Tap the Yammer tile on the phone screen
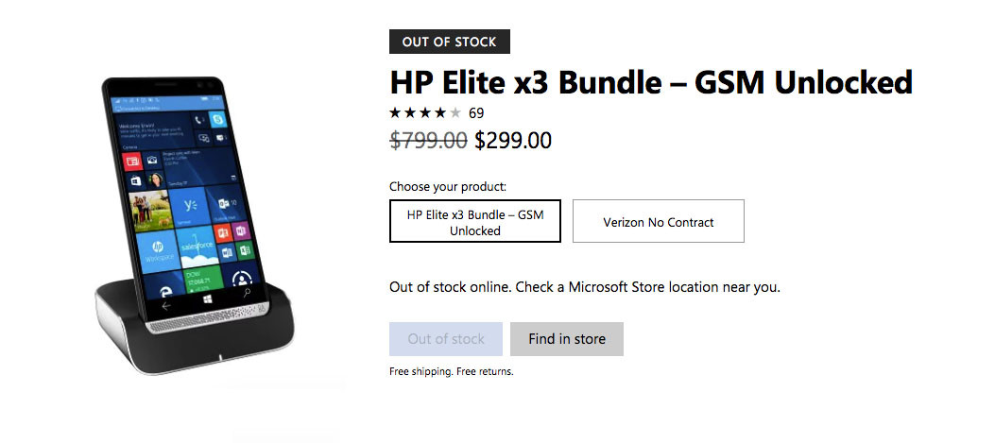Viewport: 995px width, 443px height. pos(190,206)
